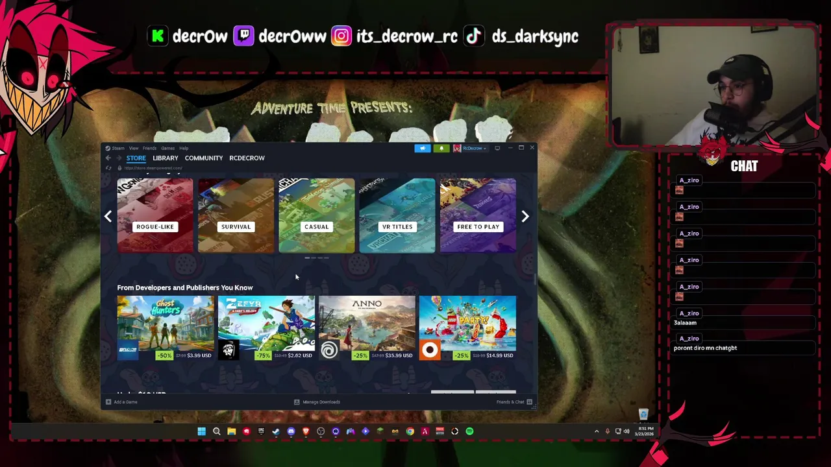Open Google Chrome from the taskbar
Viewport: 831px width, 467px height.
click(410, 431)
